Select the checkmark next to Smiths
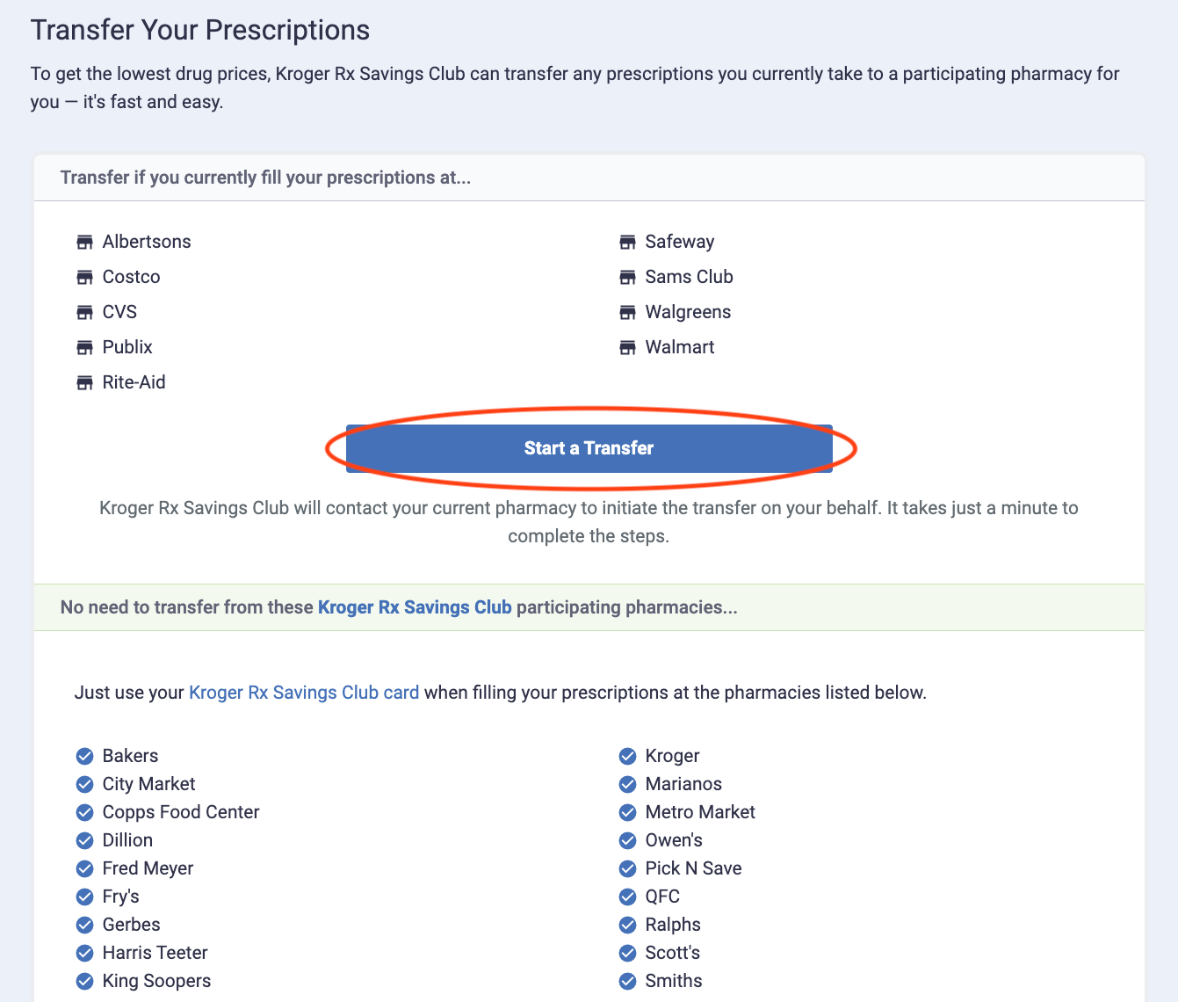The width and height of the screenshot is (1178, 1002). coord(627,981)
